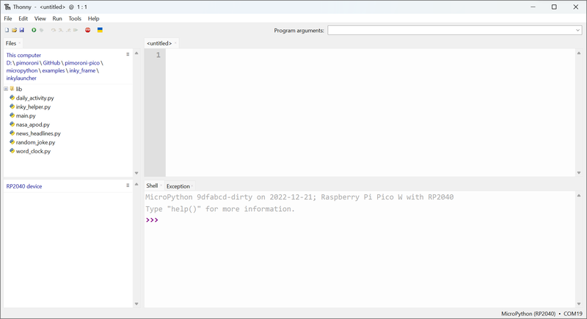This screenshot has width=587, height=319.
Task: Open the Run menu
Action: coord(57,18)
